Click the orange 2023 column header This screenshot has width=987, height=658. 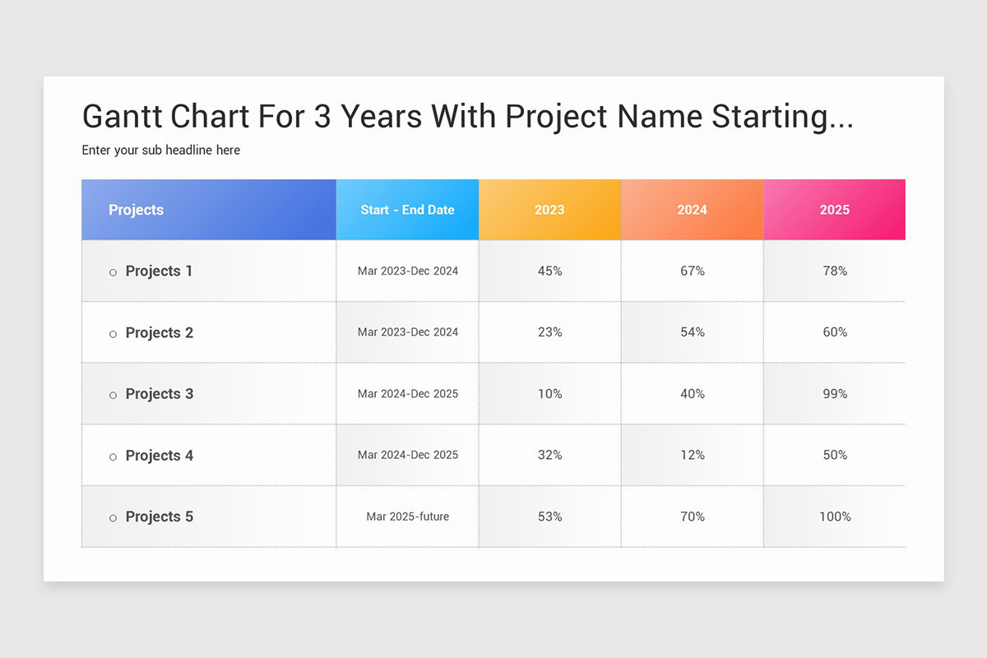(549, 210)
